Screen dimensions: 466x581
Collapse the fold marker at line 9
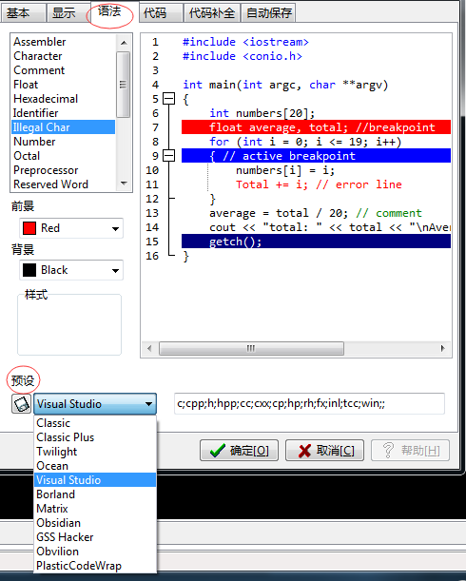pos(169,156)
